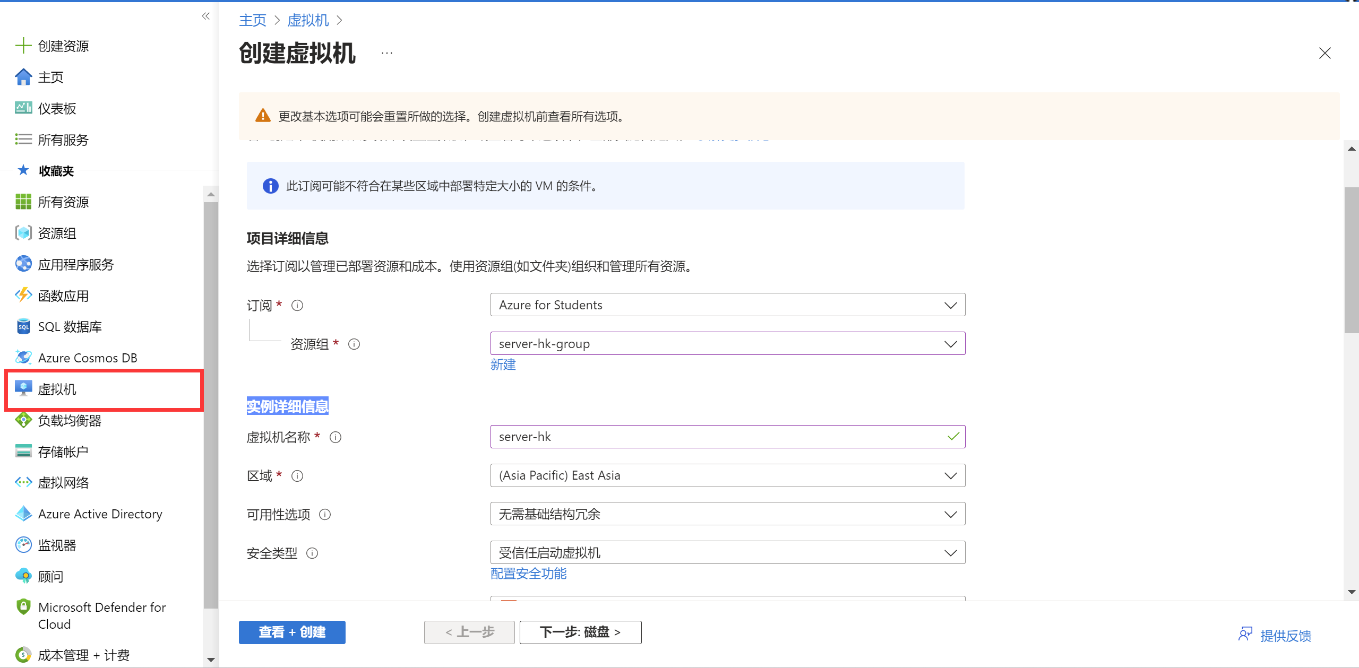Select the 虚拟机 virtual machine sidebar item

click(57, 389)
